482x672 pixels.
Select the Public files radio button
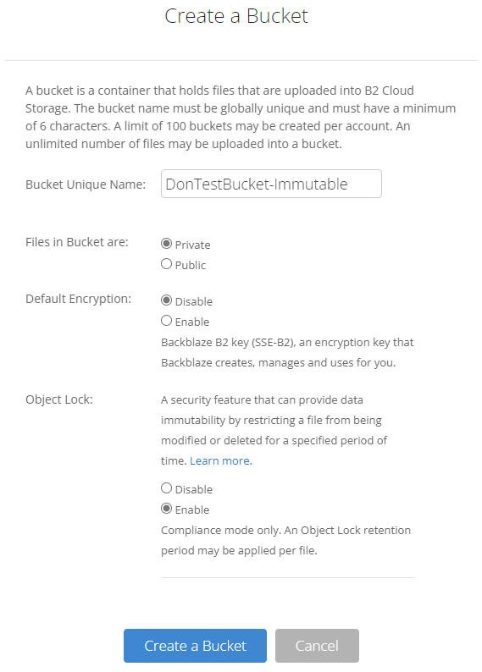pyautogui.click(x=166, y=264)
